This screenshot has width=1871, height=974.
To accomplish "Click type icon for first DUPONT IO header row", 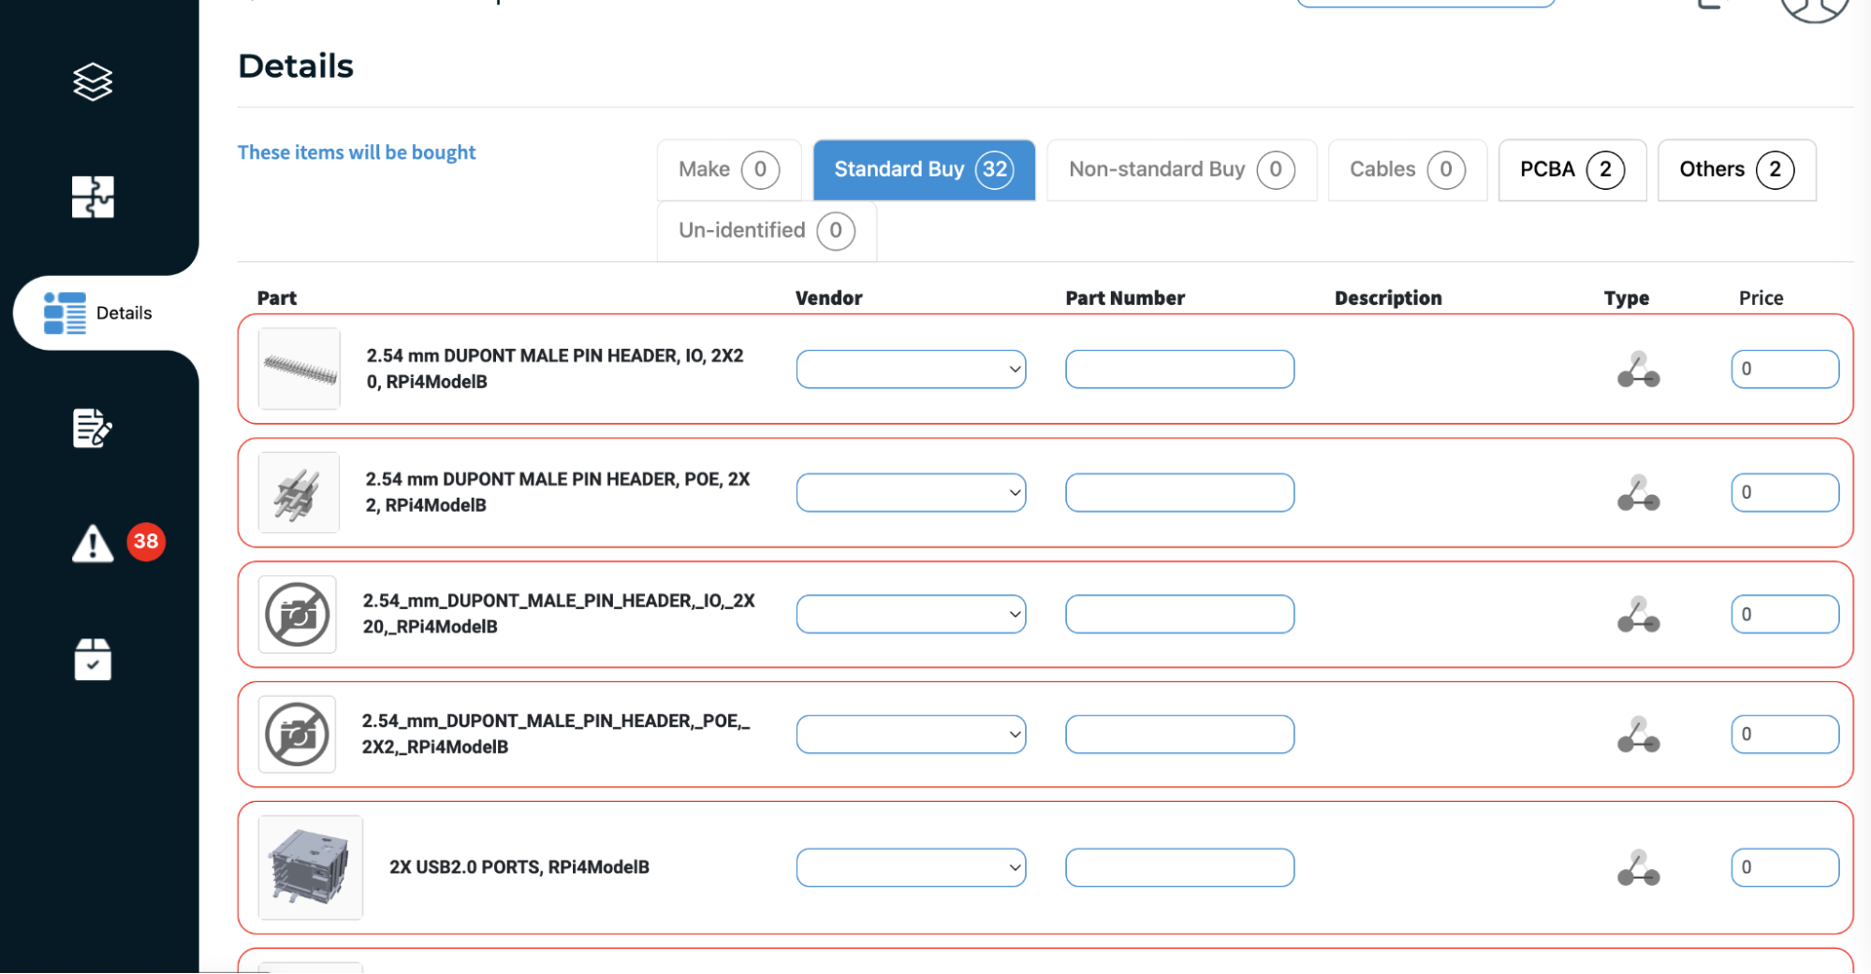I will coord(1638,369).
